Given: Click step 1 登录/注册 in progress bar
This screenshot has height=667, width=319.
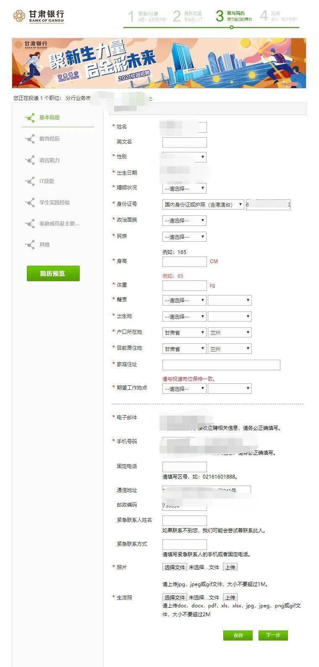Looking at the screenshot, I should (x=146, y=16).
